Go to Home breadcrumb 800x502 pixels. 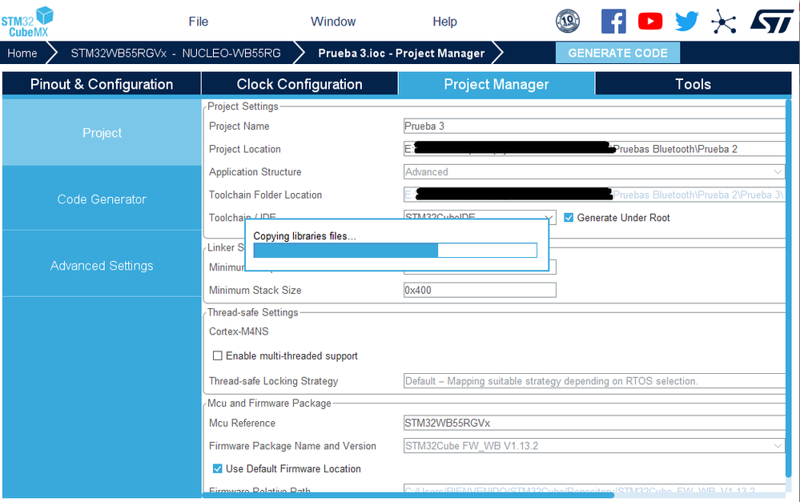tap(22, 53)
